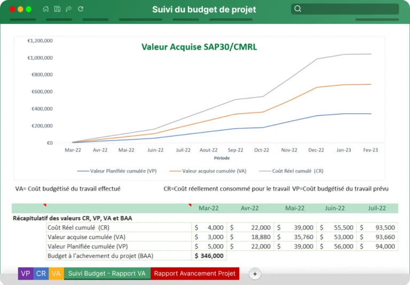Click the share arrow icon
Screen dimensions: 410x285
coord(68,9)
